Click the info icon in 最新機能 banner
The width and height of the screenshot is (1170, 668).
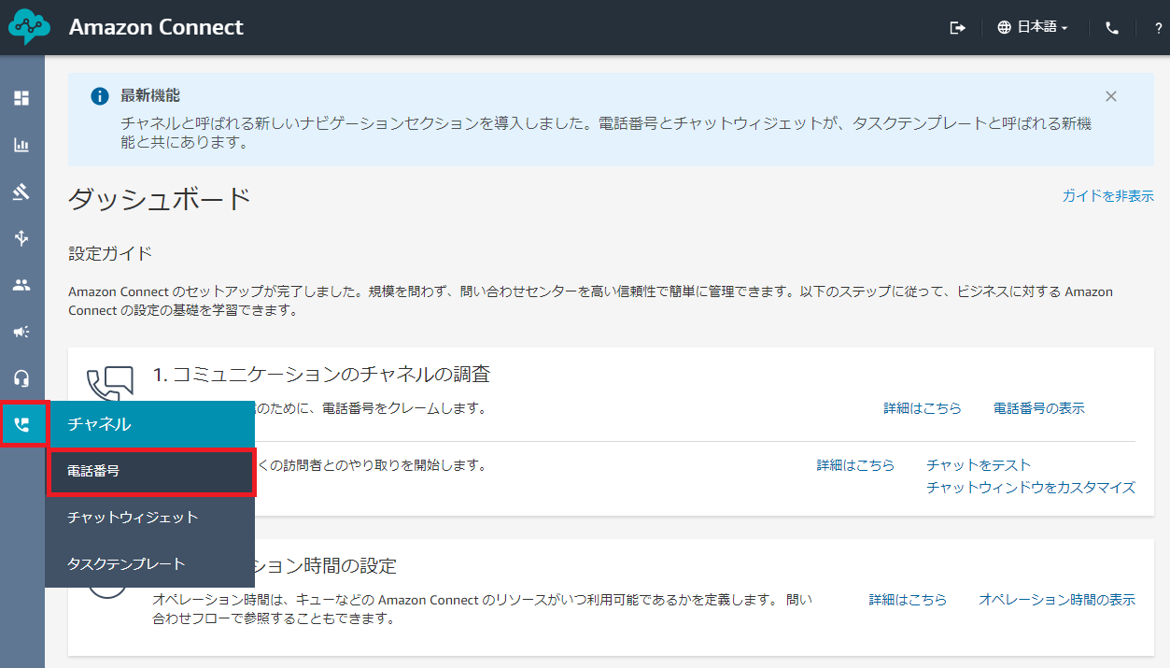tap(100, 96)
